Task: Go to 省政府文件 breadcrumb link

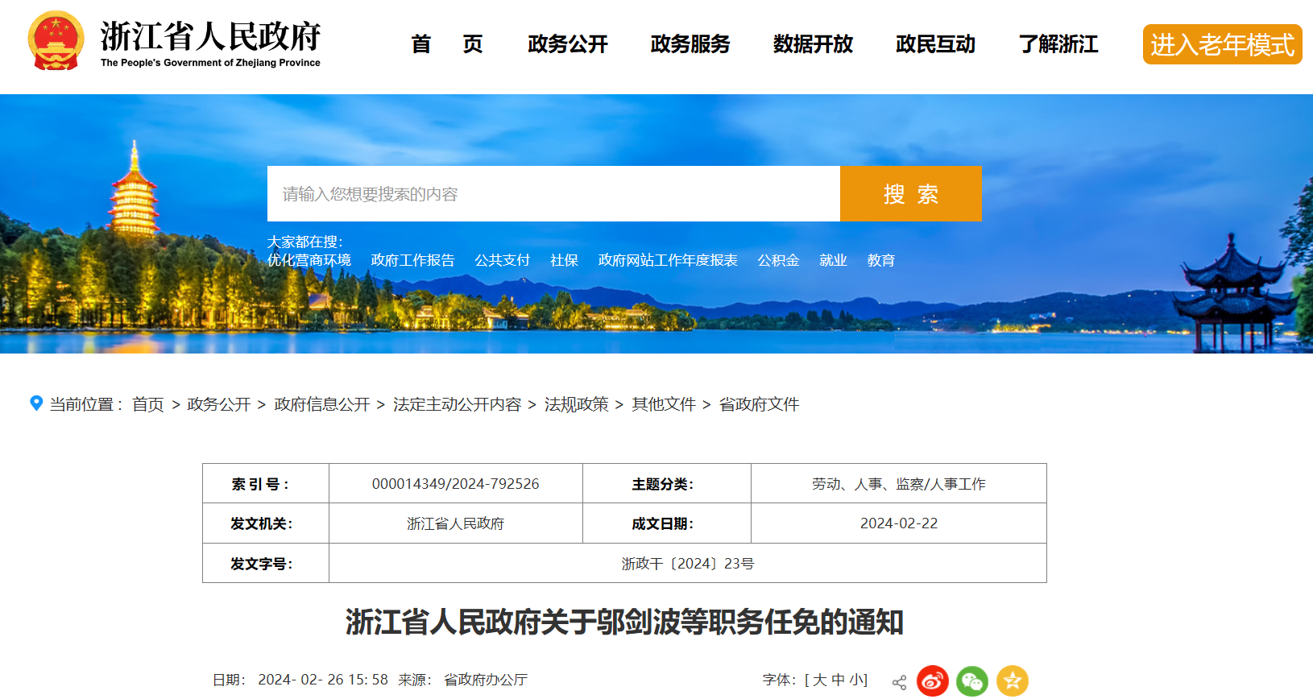Action: 759,404
